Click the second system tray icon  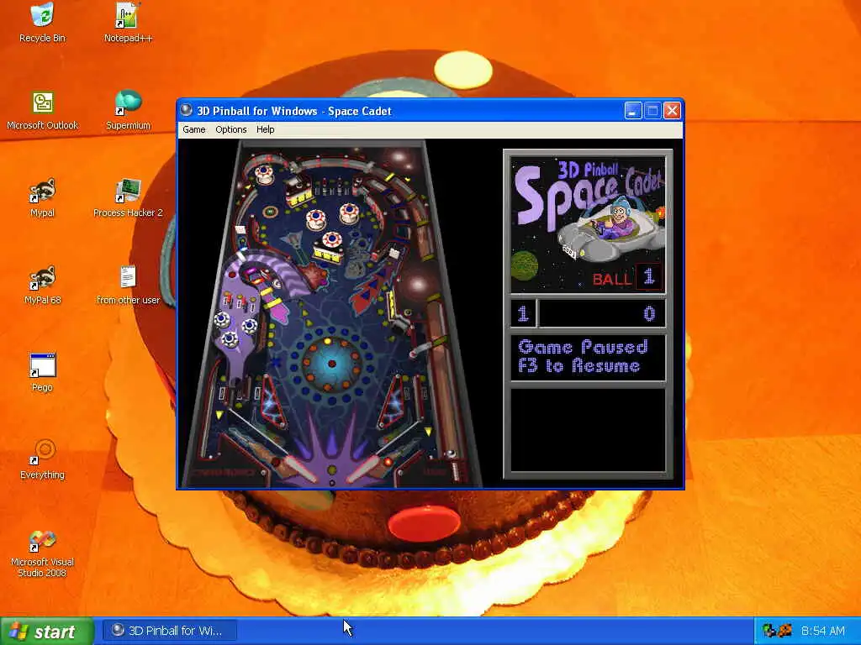pos(785,631)
